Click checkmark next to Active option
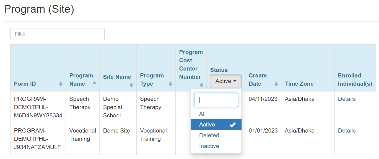Viewport: 379px width, 159px height. [x=232, y=125]
